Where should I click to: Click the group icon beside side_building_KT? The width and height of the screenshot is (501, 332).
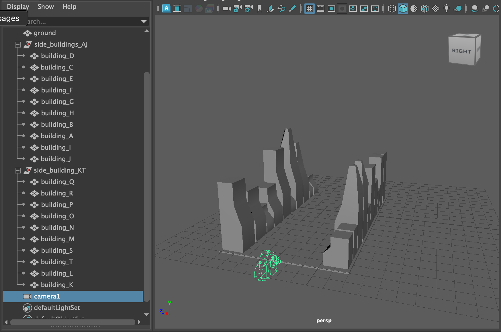point(27,171)
